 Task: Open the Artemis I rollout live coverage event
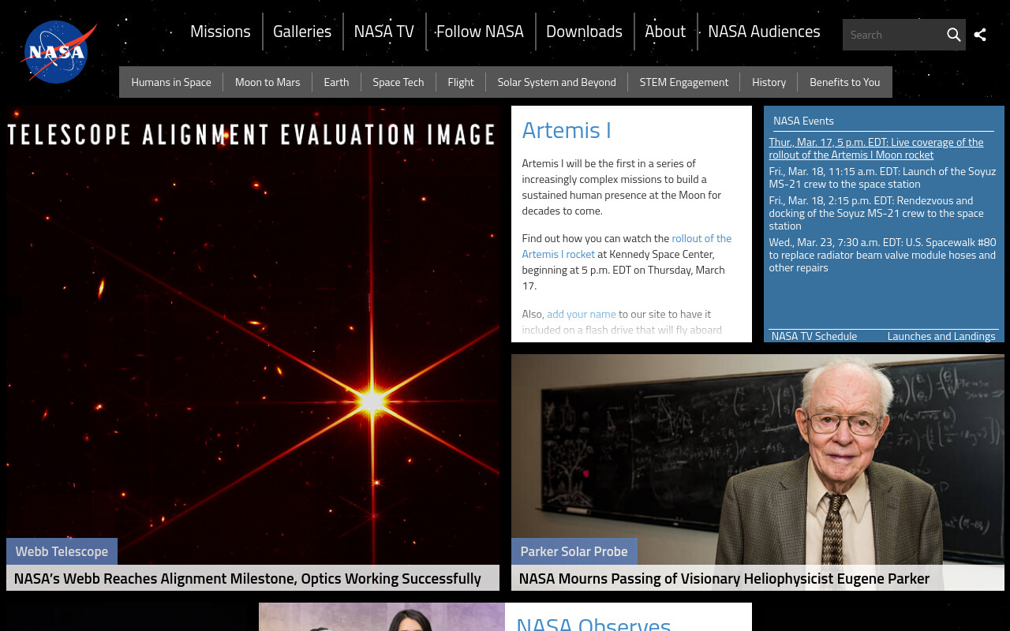tap(876, 148)
